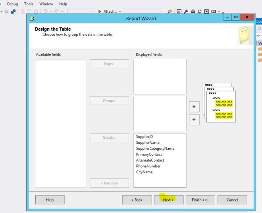The width and height of the screenshot is (262, 213).
Task: Click the toolbox icon in toolbar
Action: click(193, 12)
